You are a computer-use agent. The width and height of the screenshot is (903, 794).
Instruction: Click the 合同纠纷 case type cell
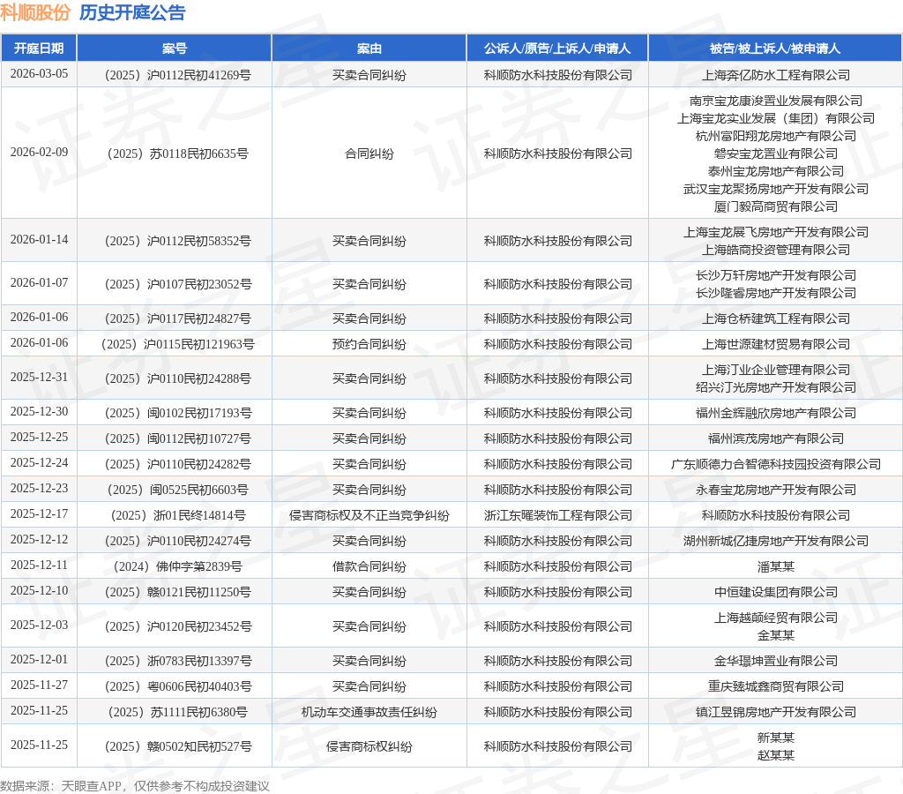pos(369,153)
